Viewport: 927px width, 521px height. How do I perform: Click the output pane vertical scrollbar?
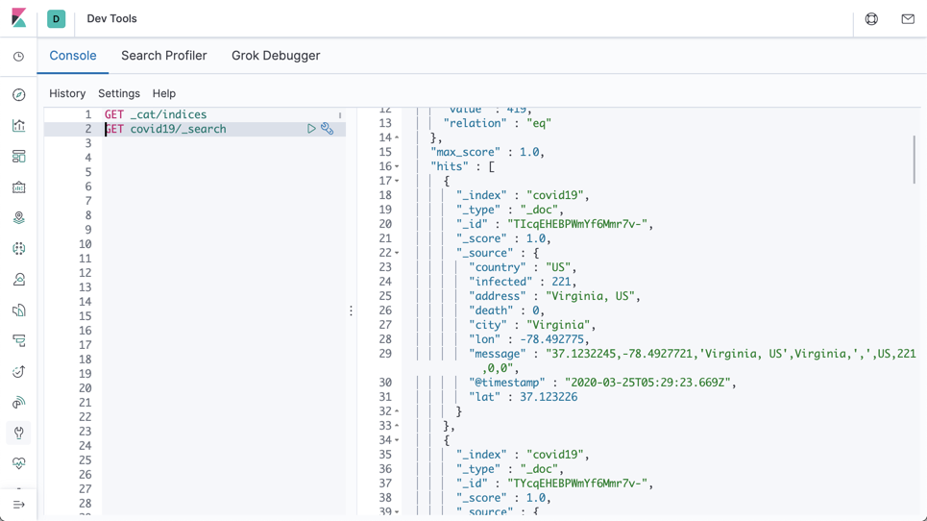[914, 160]
